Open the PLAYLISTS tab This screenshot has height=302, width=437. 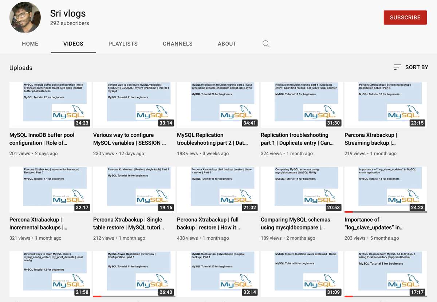(123, 44)
